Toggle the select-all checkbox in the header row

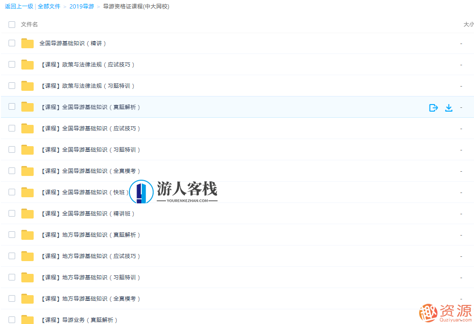11,24
